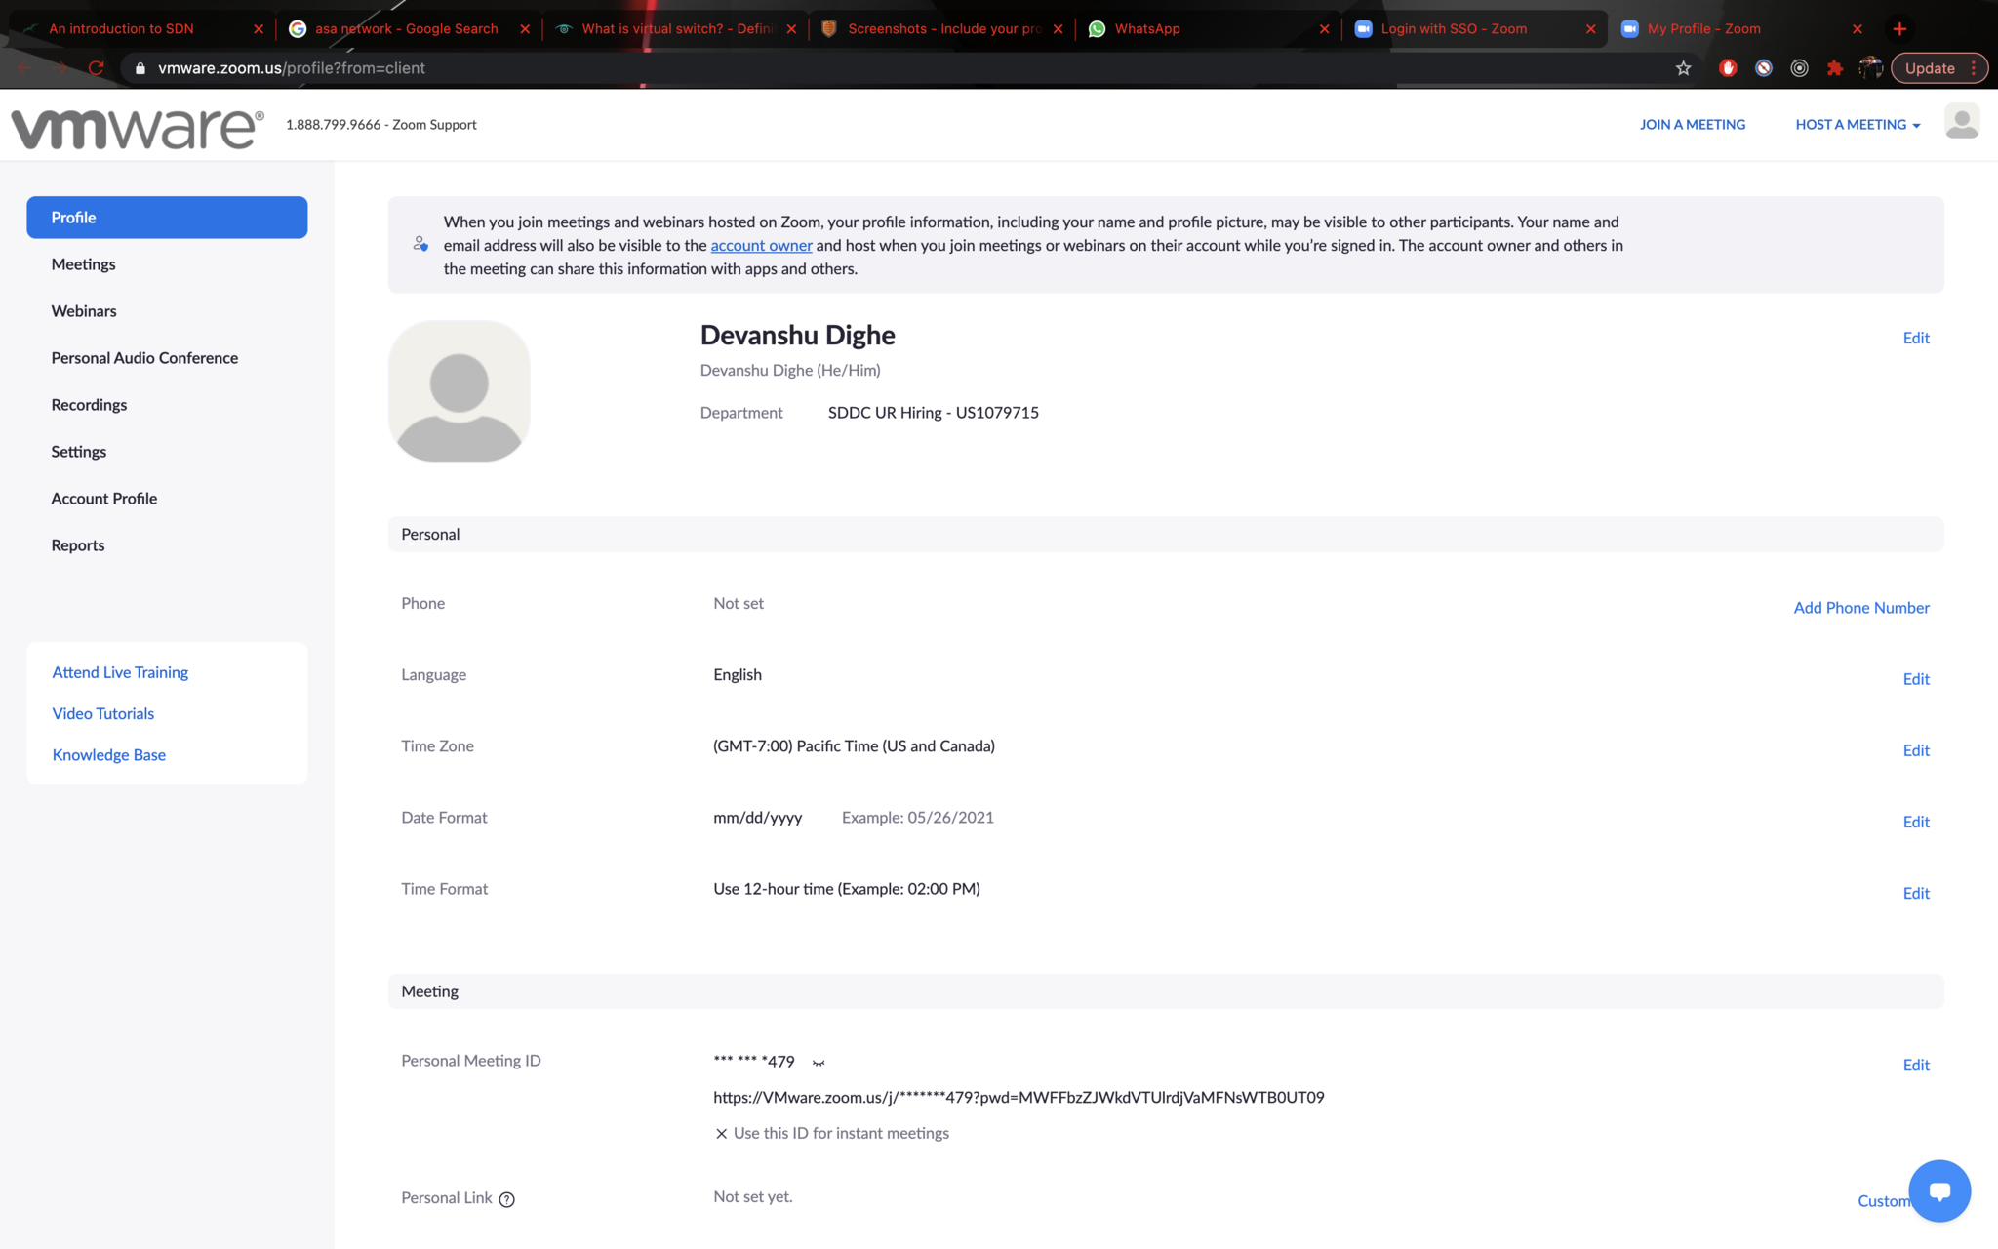This screenshot has width=1998, height=1249.
Task: Open Chrome Update menu button
Action: tap(1938, 68)
